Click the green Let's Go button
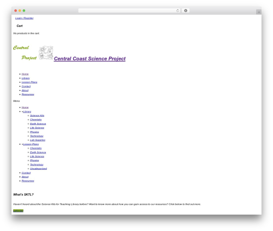Image resolution: width=273 pixels, height=231 pixels. click(18, 211)
